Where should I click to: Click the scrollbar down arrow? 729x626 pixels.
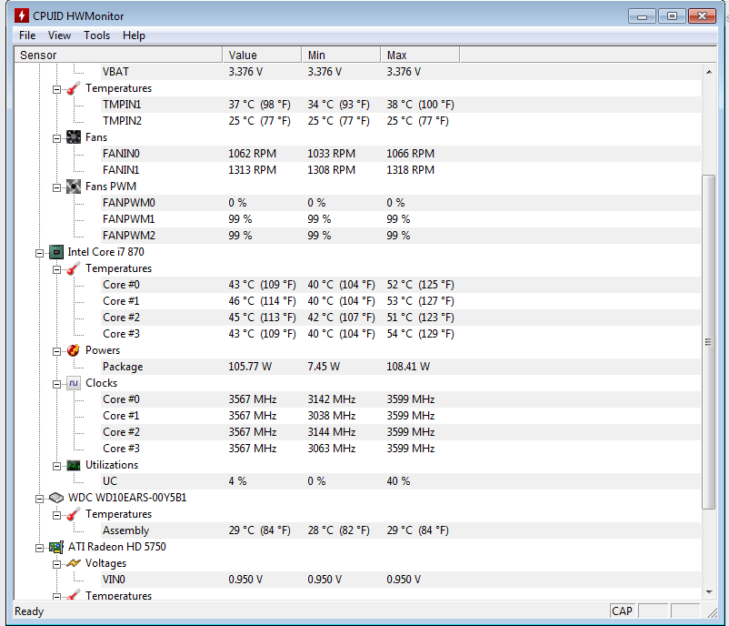(708, 592)
